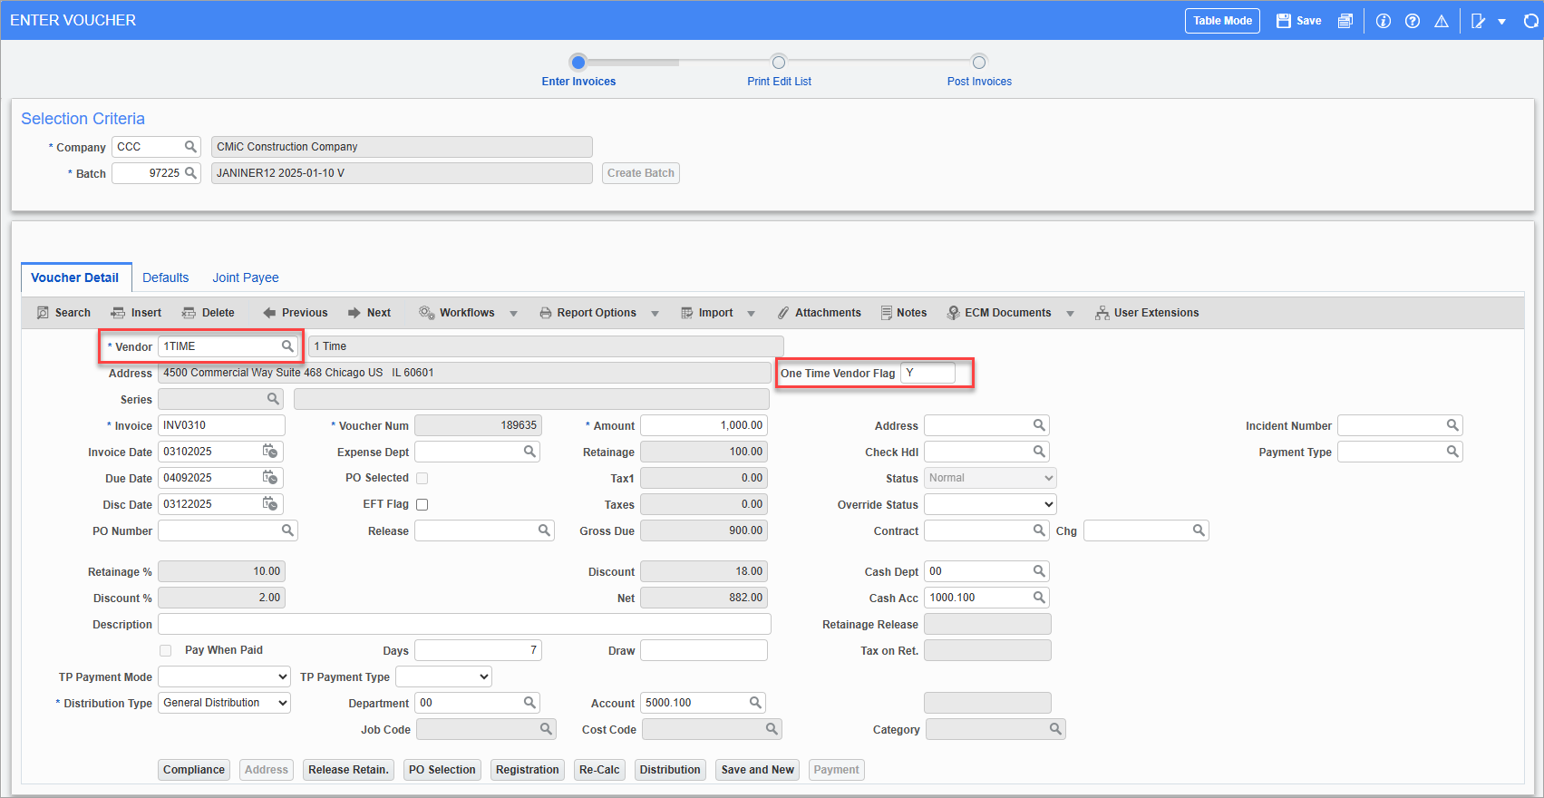This screenshot has height=798, width=1544.
Task: Open the Account lookup magnifier
Action: 755,703
